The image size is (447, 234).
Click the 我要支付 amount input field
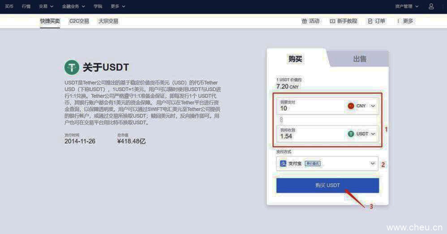309,106
